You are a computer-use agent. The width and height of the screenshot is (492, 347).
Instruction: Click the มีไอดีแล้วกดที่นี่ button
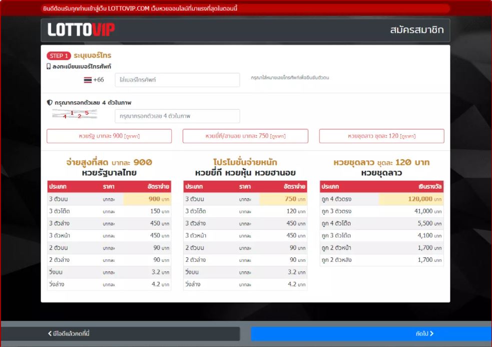[121, 333]
